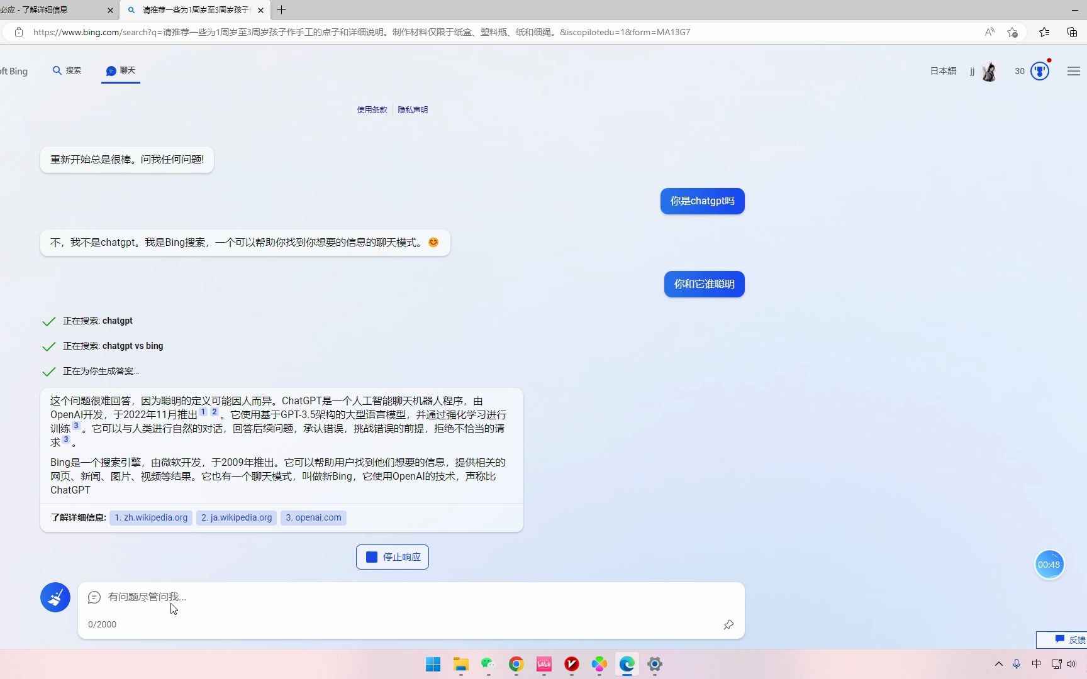Click the volume tray icon
This screenshot has height=679, width=1087.
coord(1071,664)
